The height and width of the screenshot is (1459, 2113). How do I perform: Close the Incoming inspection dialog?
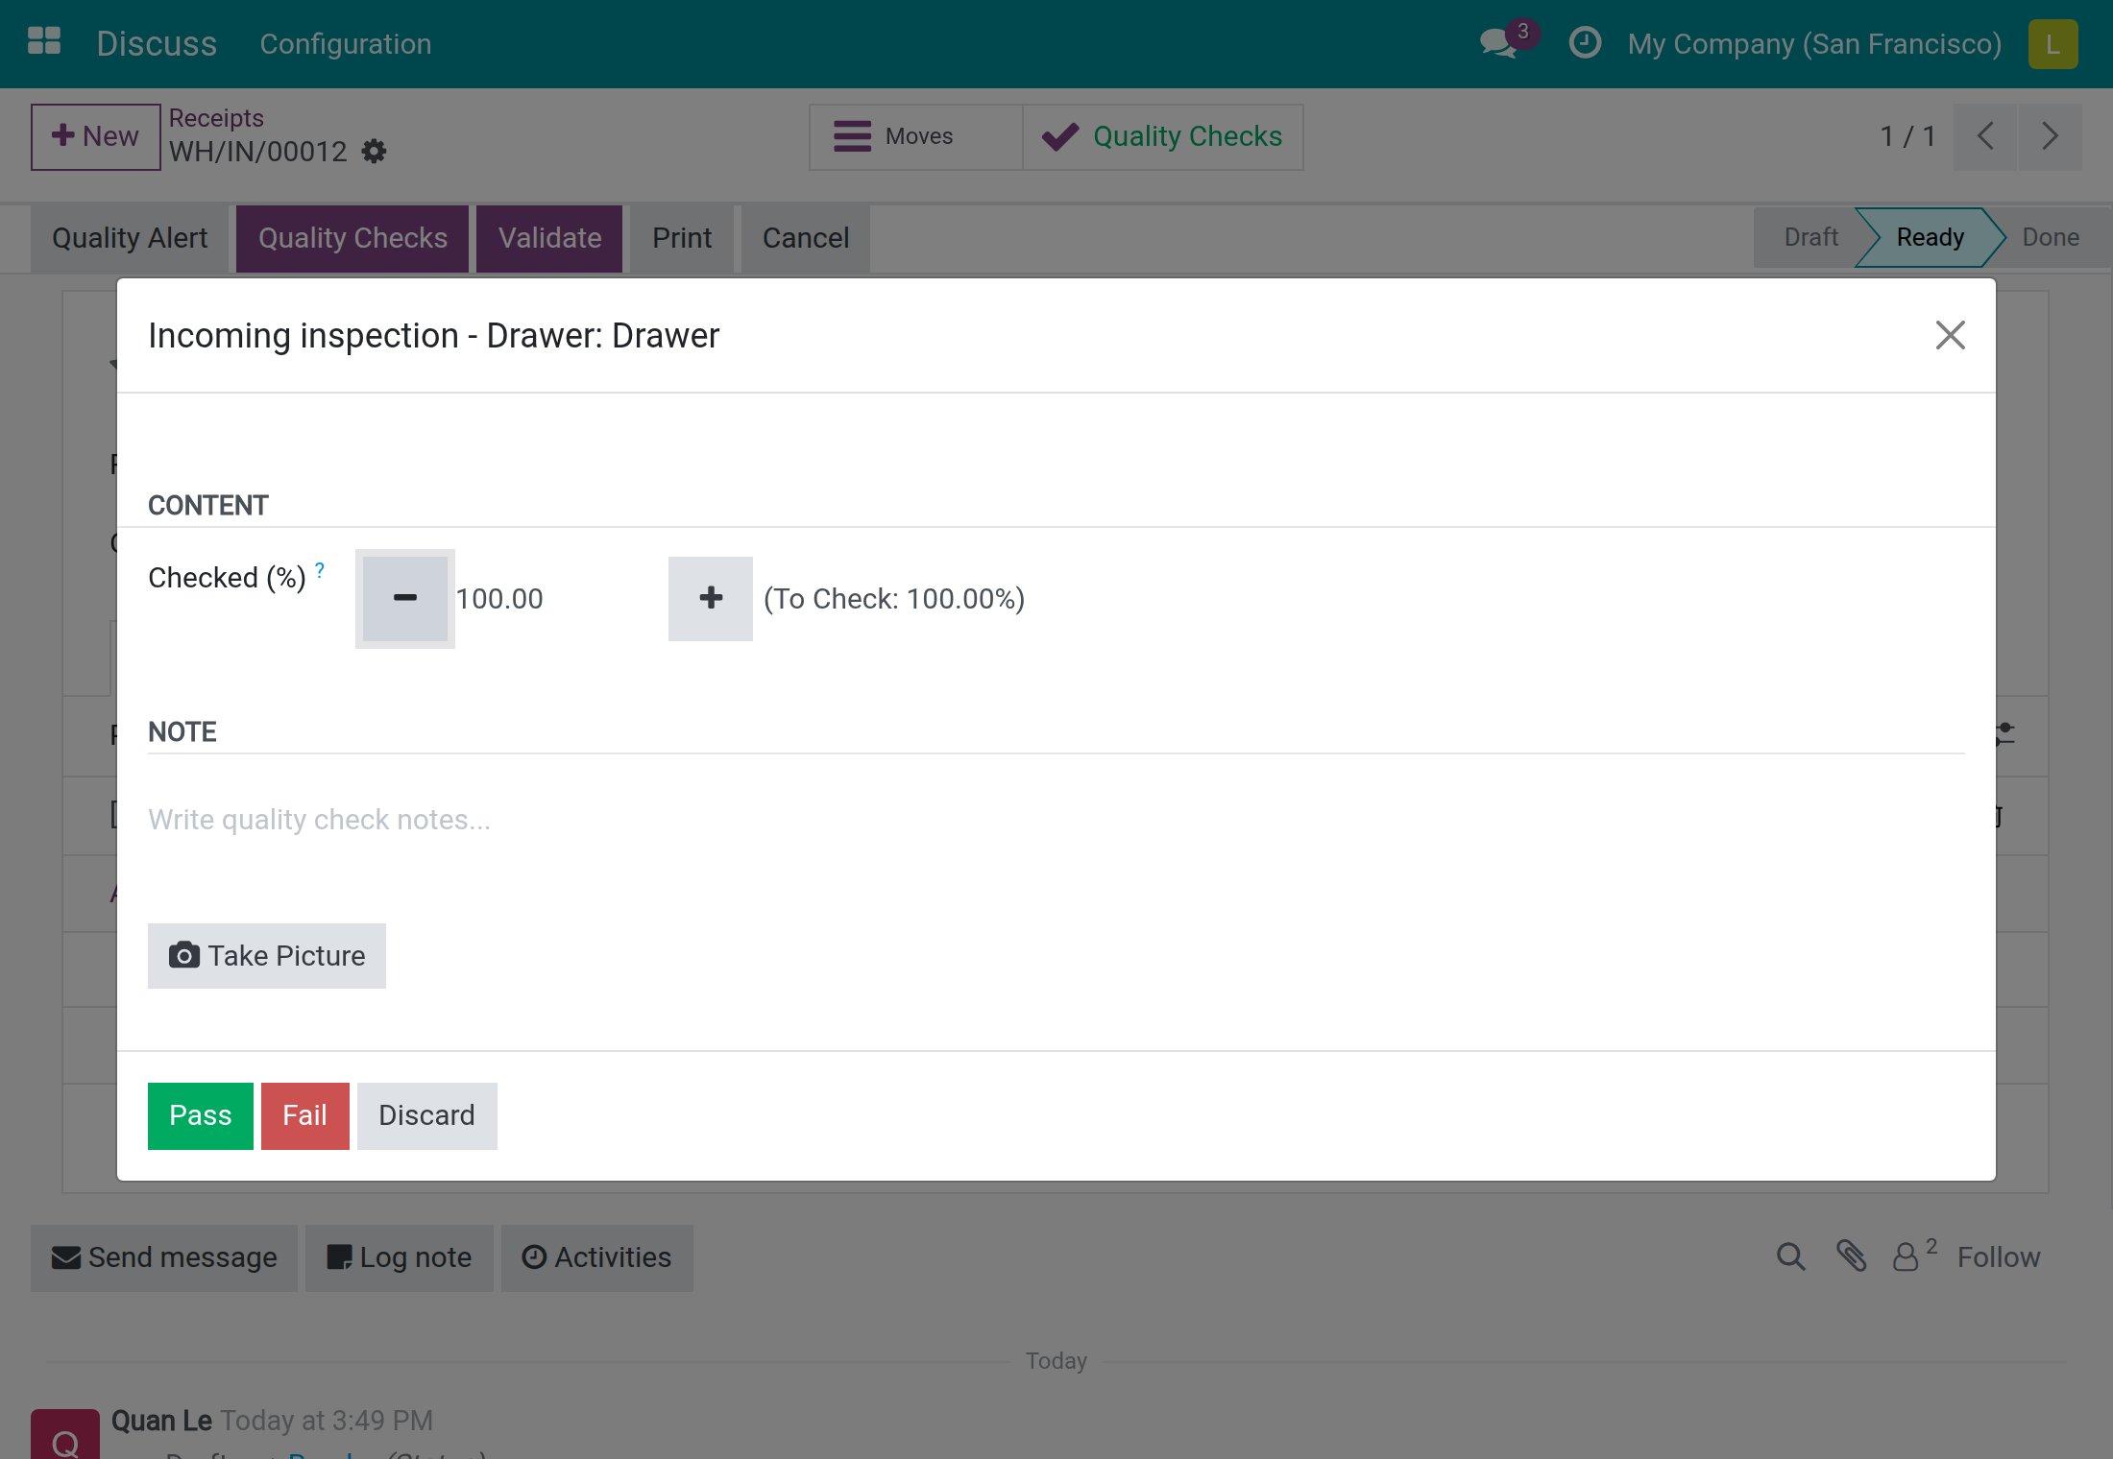point(1950,335)
